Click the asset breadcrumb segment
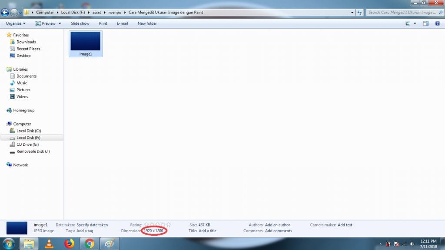The height and width of the screenshot is (250, 445). [96, 13]
